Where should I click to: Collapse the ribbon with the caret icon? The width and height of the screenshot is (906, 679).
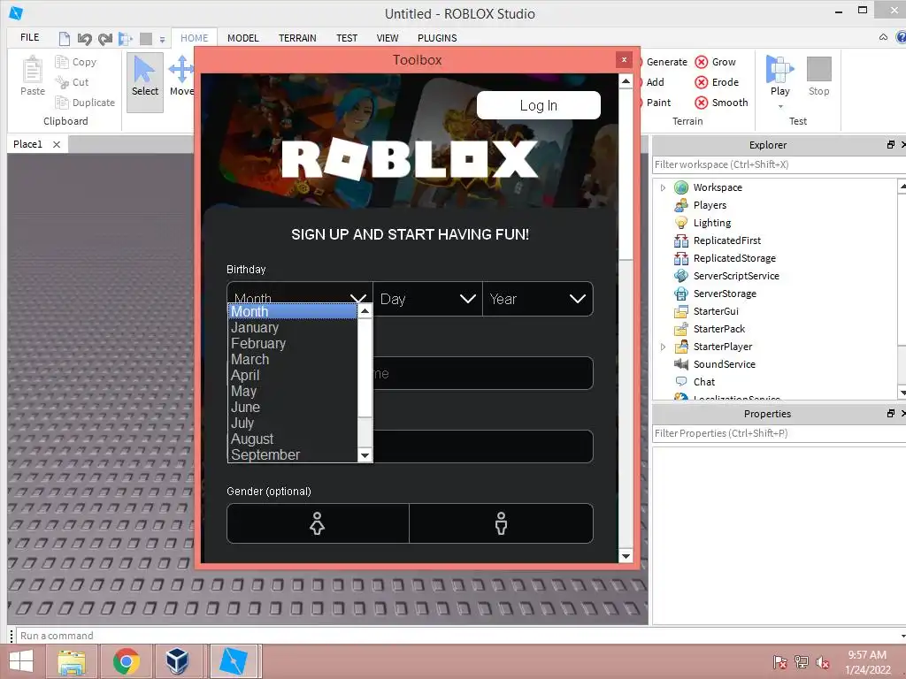coord(883,37)
